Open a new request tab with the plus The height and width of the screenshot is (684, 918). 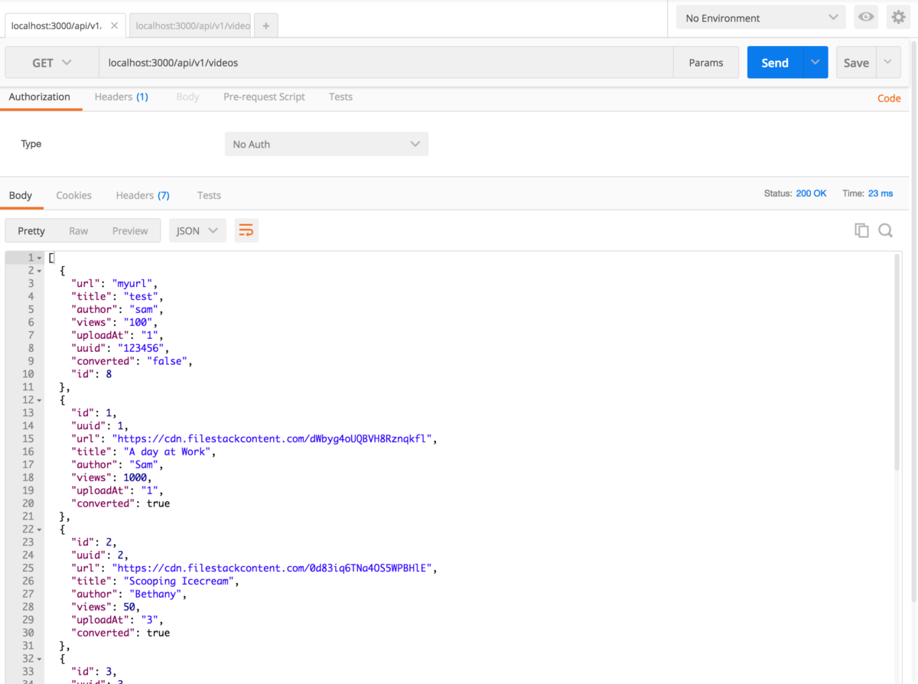pos(265,25)
